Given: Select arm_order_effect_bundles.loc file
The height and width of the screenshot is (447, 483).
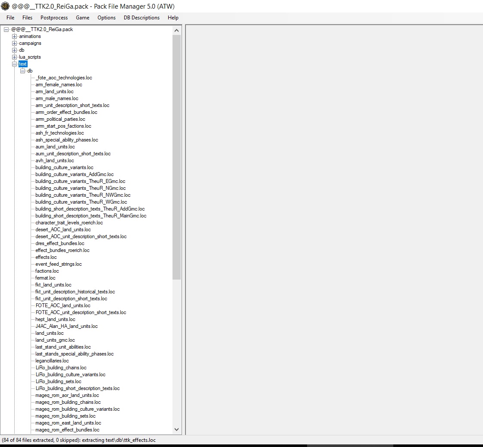Looking at the screenshot, I should 66,112.
